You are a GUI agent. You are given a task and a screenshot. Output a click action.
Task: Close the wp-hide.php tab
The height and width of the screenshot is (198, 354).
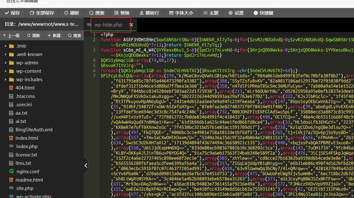click(131, 25)
